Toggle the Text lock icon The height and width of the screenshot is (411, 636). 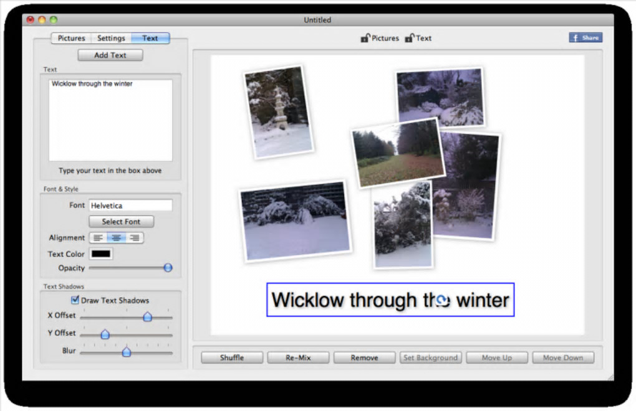point(410,38)
